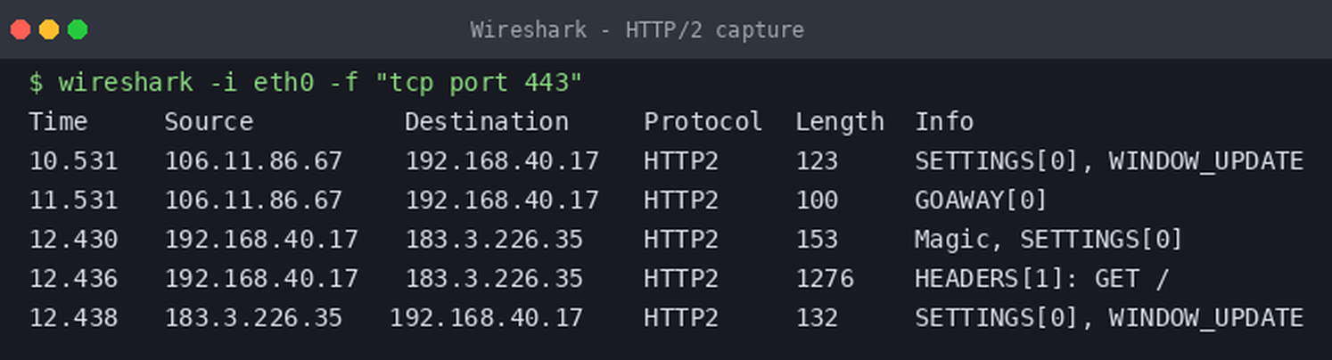The height and width of the screenshot is (360, 1332).
Task: Click source 192.168.40.17 in the 12.430 row
Action: (261, 240)
